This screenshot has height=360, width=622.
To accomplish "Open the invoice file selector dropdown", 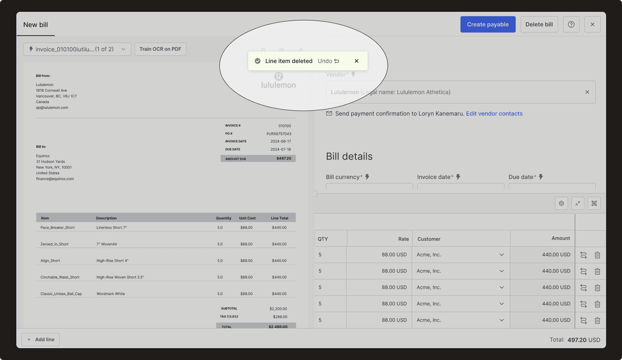I will click(77, 49).
